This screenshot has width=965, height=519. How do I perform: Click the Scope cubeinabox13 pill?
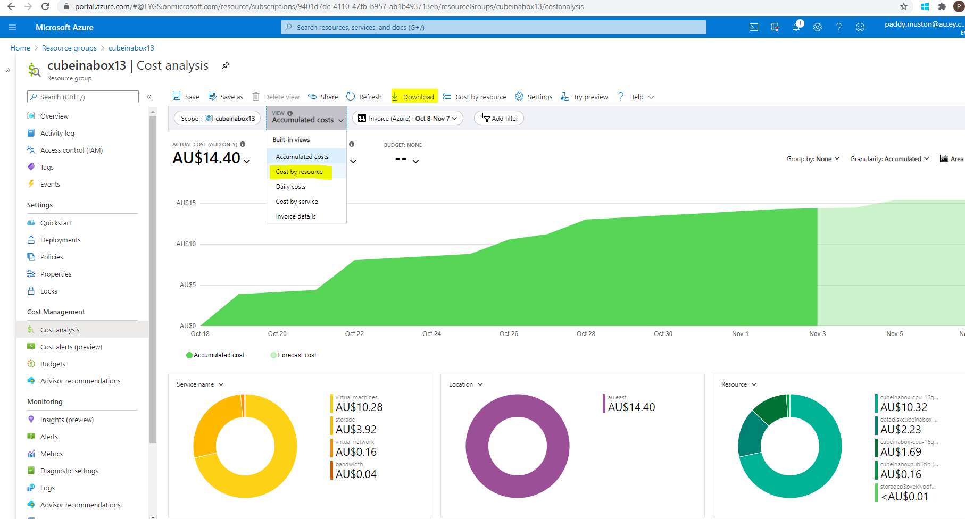click(218, 118)
